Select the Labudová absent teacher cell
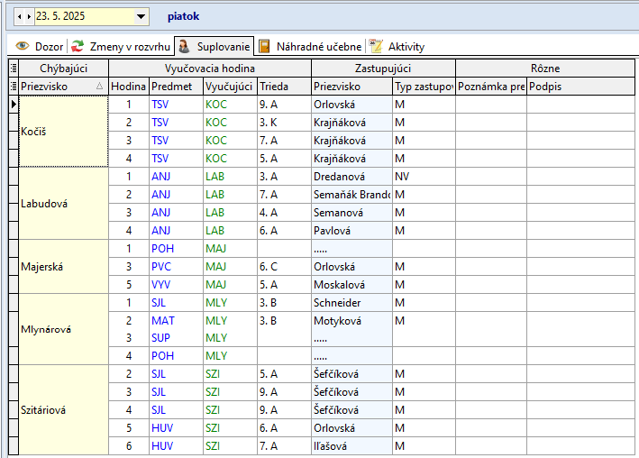The image size is (639, 458). pos(64,204)
